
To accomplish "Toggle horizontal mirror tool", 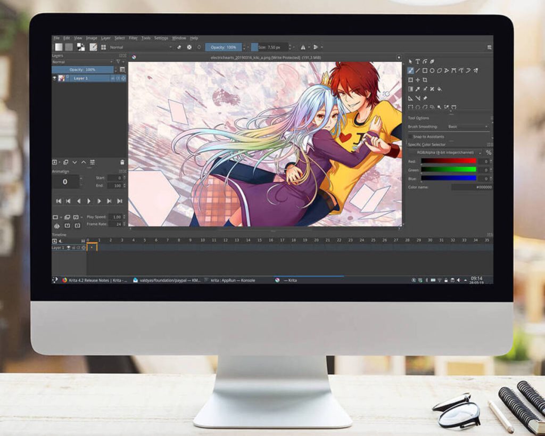I will [303, 47].
